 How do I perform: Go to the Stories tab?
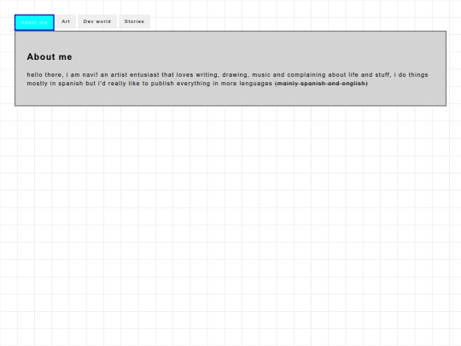click(x=134, y=21)
